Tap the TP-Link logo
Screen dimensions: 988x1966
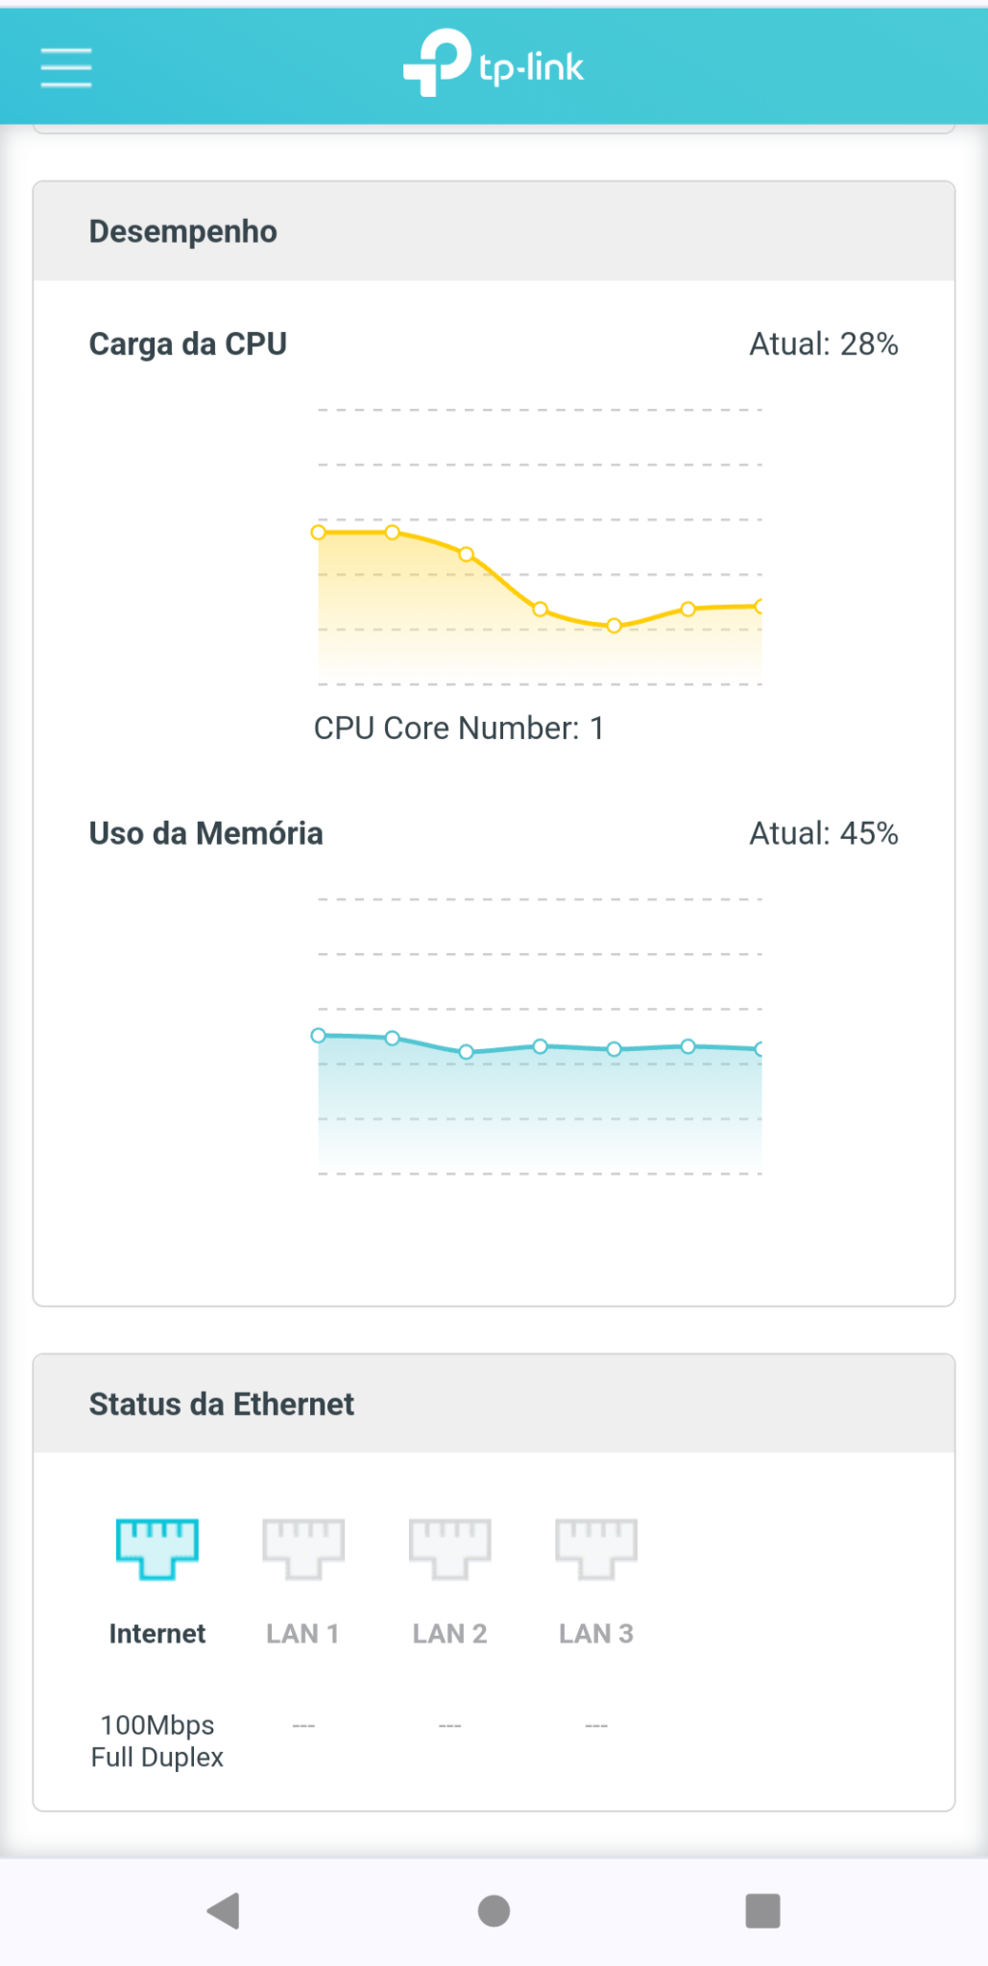click(494, 63)
